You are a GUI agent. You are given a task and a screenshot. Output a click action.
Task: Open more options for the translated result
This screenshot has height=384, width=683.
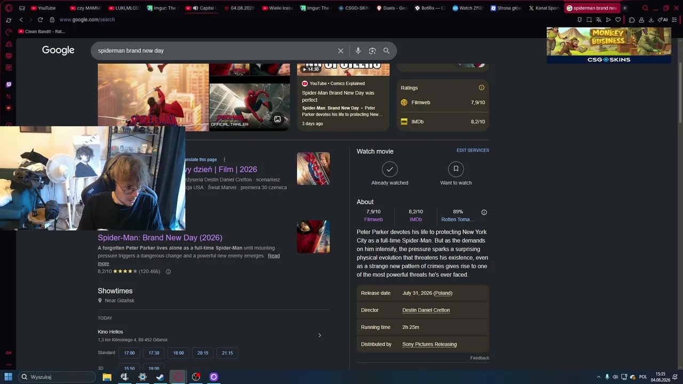tap(224, 159)
